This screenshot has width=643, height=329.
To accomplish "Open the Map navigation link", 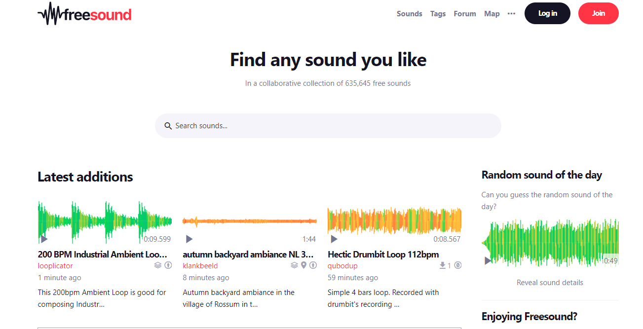I will [x=492, y=14].
